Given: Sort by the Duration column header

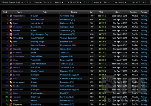Looking at the screenshot, I should click(133, 12).
